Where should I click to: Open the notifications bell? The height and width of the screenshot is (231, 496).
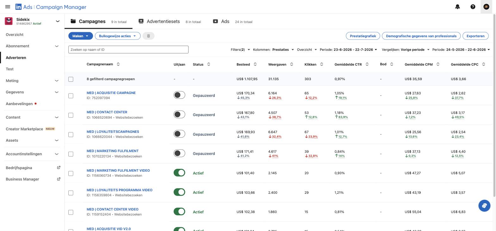(x=457, y=7)
